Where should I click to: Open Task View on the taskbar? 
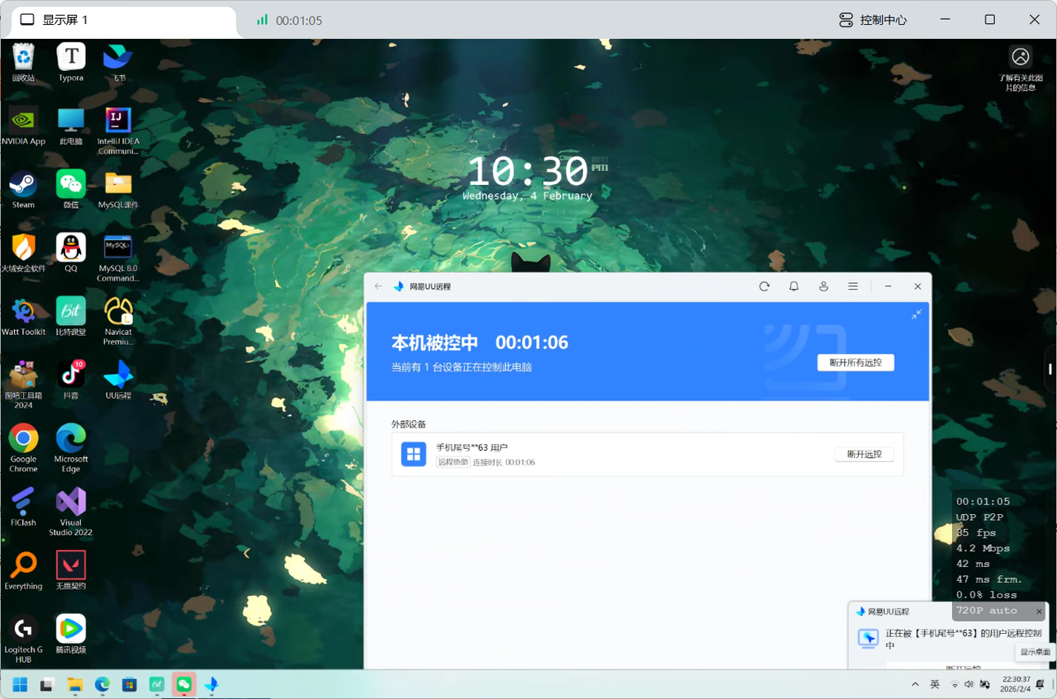point(48,684)
